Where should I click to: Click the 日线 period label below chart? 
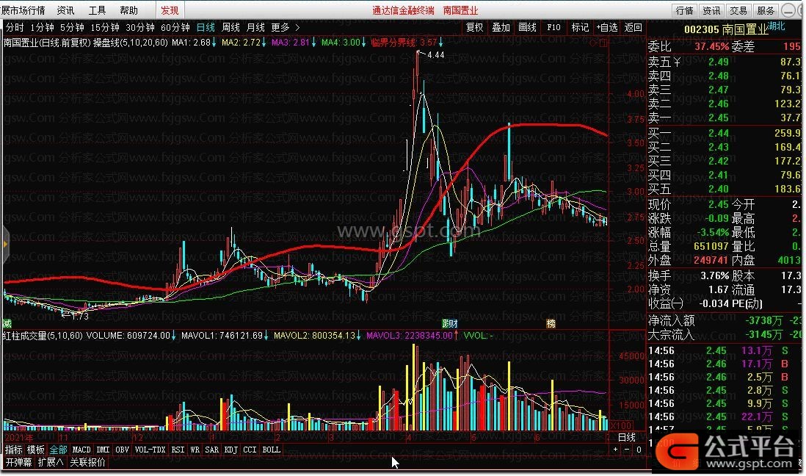(x=627, y=437)
